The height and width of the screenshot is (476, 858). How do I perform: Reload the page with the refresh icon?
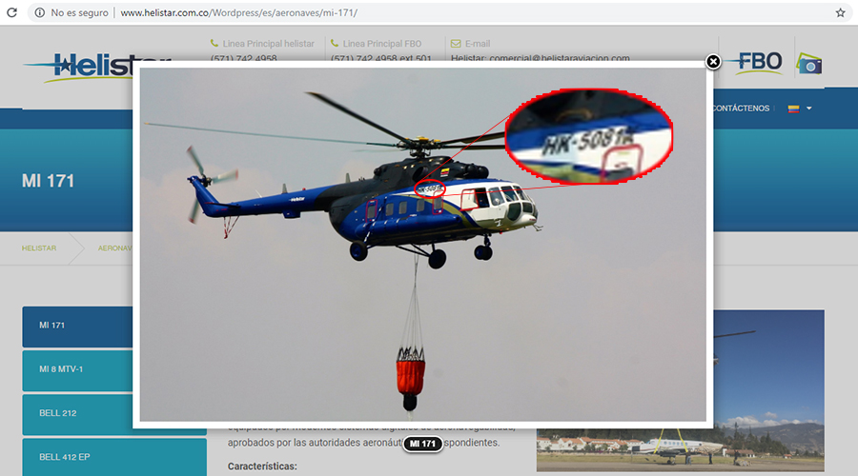click(11, 12)
